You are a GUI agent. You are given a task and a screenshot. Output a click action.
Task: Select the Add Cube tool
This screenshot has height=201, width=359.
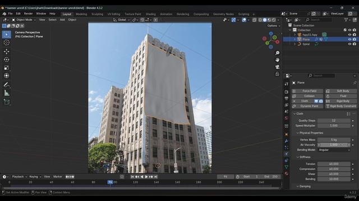[x=6, y=102]
